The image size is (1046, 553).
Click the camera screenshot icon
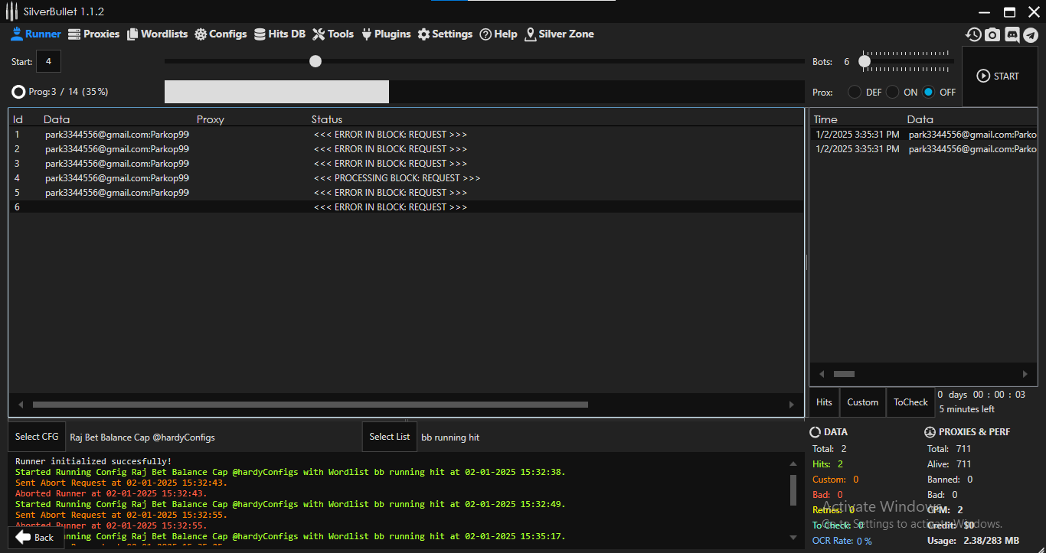pyautogui.click(x=992, y=34)
